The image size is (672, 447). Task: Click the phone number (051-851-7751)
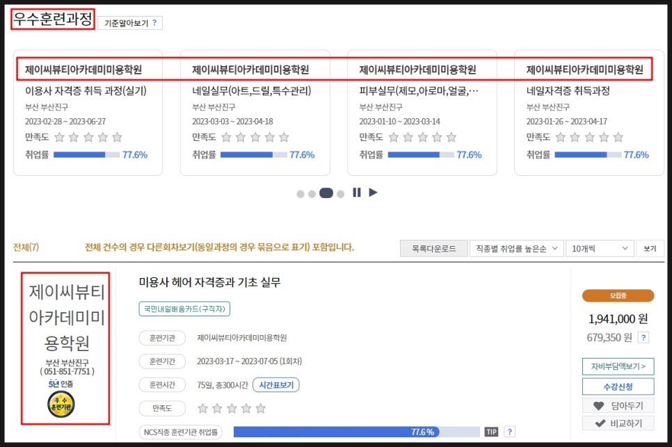67,371
